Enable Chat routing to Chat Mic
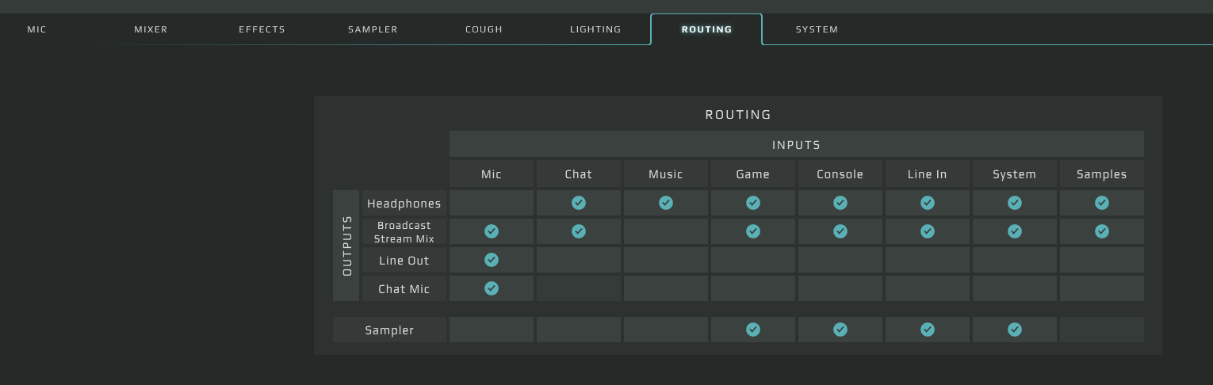The image size is (1213, 385). (579, 288)
